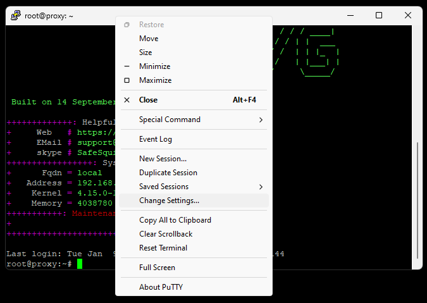The height and width of the screenshot is (303, 427).
Task: Expand the Special Command submenu
Action: [194, 120]
